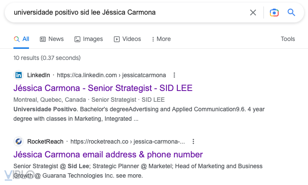The height and width of the screenshot is (185, 308).
Task: Open Jéssica Carmona email address & phone link
Action: tap(108, 154)
